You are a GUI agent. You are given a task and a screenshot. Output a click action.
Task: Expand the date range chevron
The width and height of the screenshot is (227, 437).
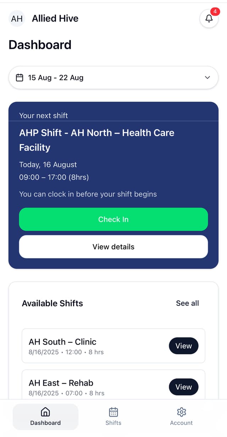[x=207, y=78]
